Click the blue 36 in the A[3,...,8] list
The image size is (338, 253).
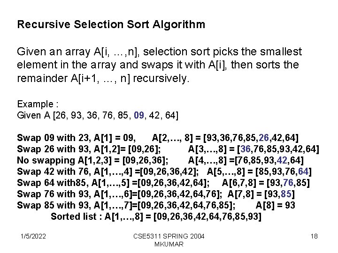pyautogui.click(x=246, y=149)
